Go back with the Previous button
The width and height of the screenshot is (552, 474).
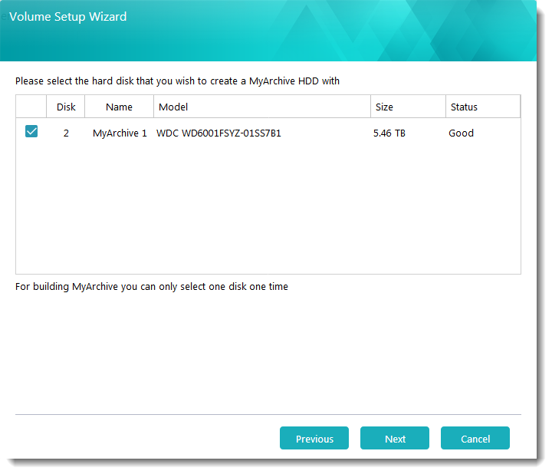314,439
